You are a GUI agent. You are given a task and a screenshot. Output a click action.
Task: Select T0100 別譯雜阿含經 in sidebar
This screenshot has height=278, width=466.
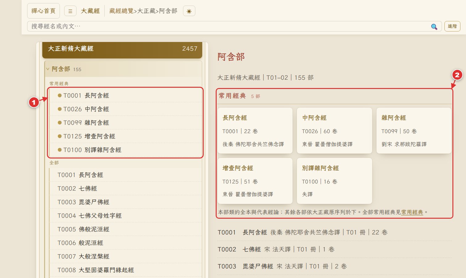[x=125, y=150]
